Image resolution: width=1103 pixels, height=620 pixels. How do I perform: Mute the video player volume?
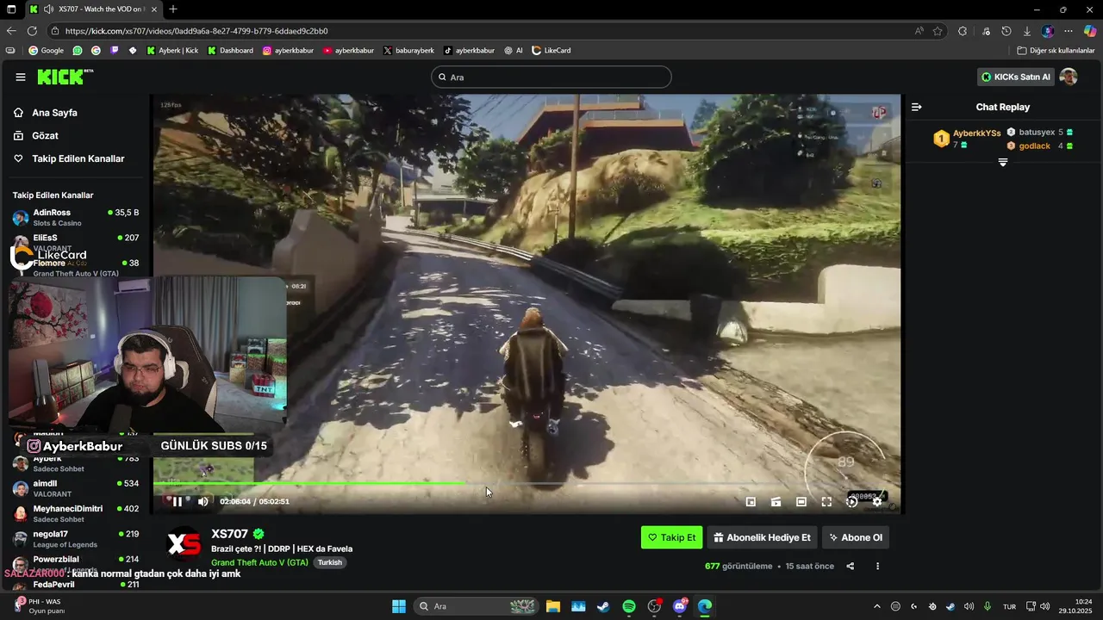click(x=203, y=501)
